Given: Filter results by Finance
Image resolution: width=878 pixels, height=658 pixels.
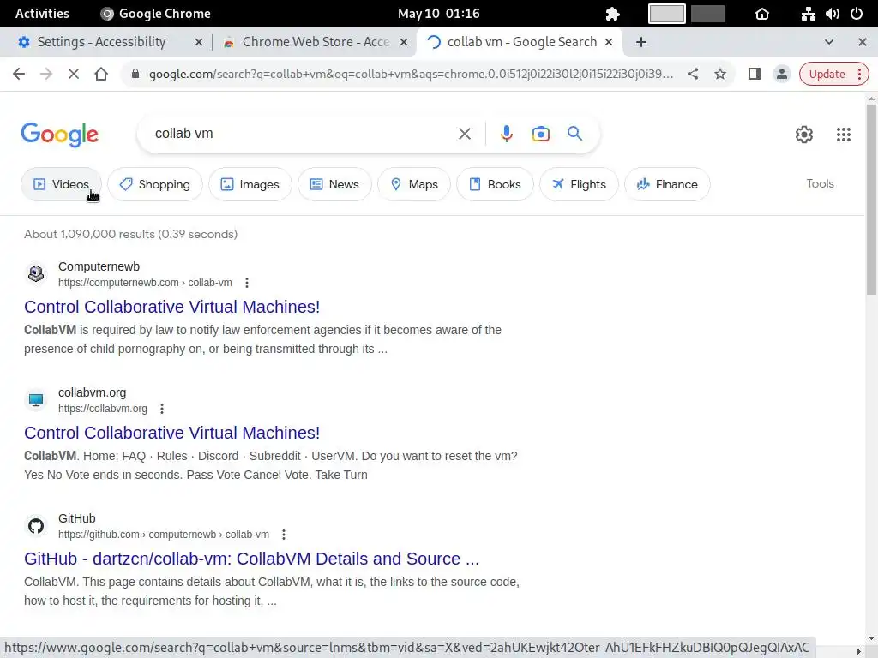Looking at the screenshot, I should tap(667, 184).
